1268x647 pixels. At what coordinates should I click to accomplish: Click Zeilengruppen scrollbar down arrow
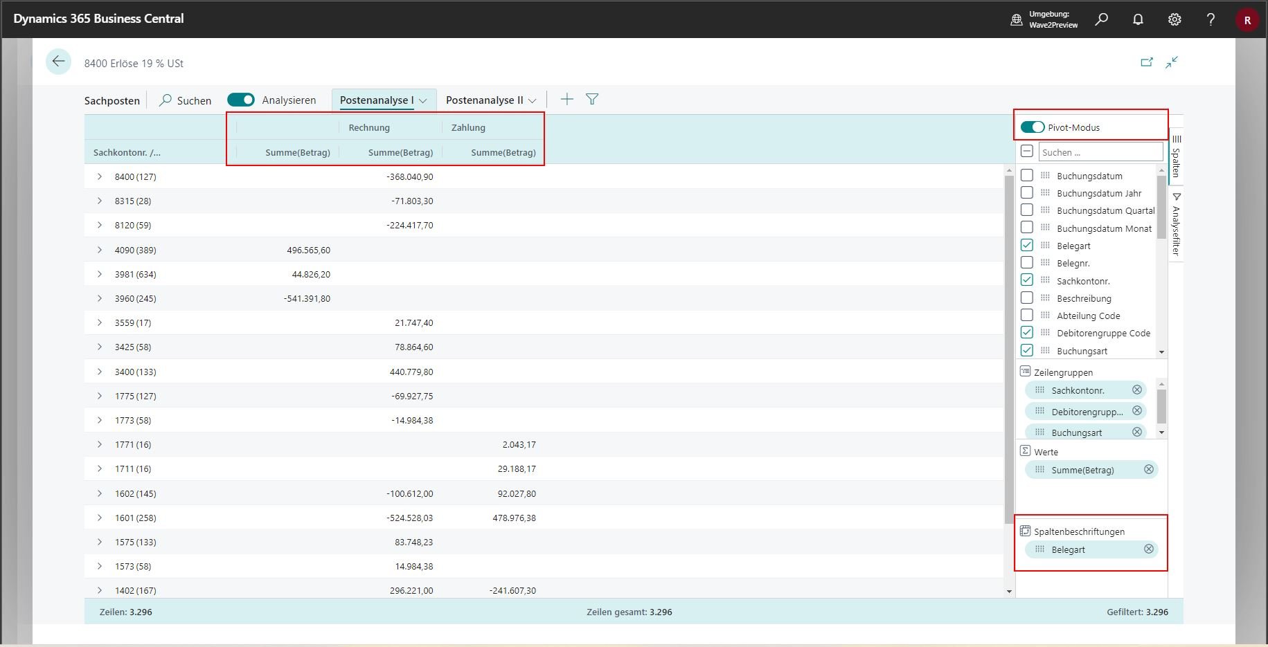tap(1161, 432)
